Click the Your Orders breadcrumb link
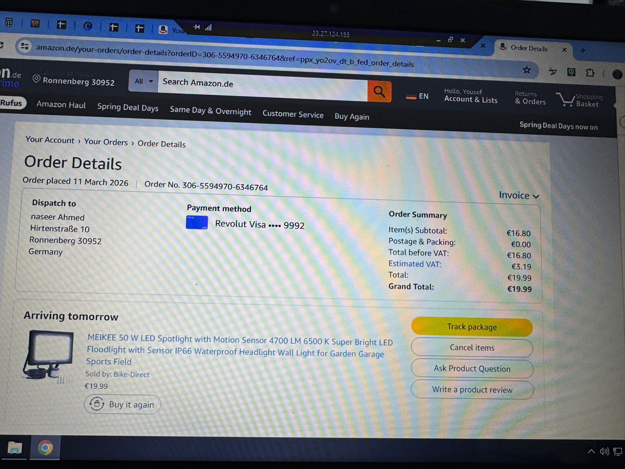This screenshot has height=469, width=625. (x=106, y=142)
